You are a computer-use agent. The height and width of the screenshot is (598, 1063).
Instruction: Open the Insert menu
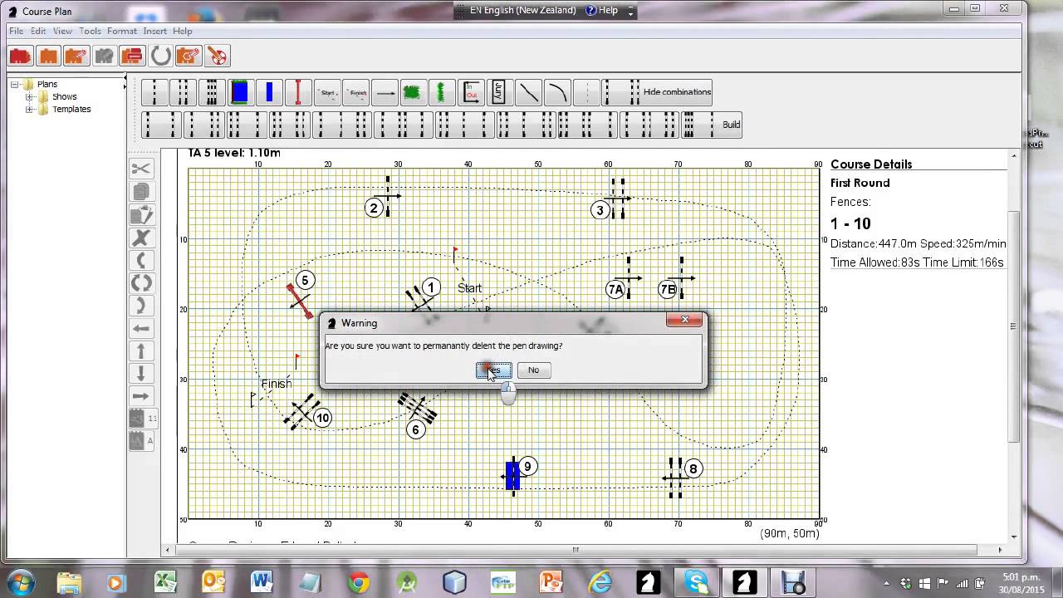(x=155, y=31)
